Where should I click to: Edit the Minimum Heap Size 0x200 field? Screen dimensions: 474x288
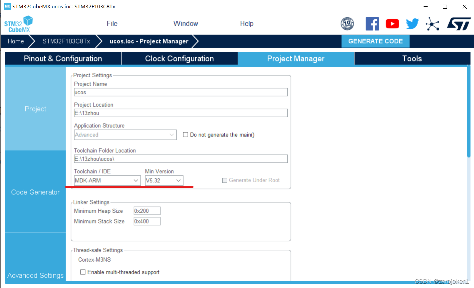pyautogui.click(x=147, y=211)
